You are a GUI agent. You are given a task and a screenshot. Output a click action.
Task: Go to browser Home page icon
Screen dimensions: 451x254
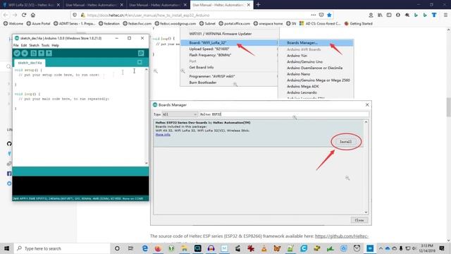[33, 15]
